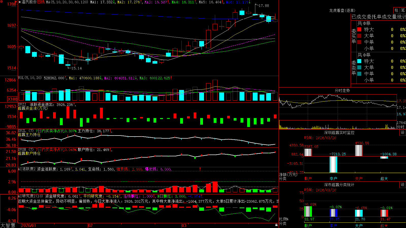Click the VOL(5,10,20) indicator label
The image size is (406, 228).
pyautogui.click(x=30, y=78)
